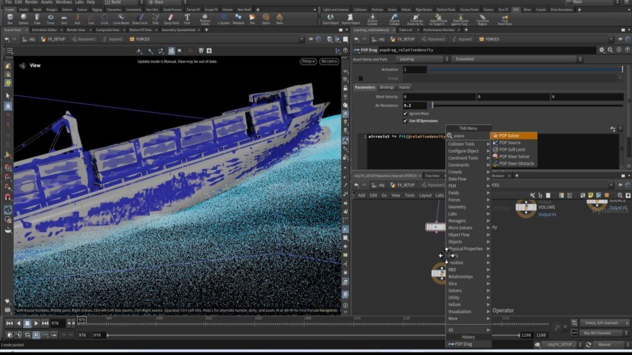Choose POP Steer Obstacle result
This screenshot has width=632, height=355.
[513, 164]
